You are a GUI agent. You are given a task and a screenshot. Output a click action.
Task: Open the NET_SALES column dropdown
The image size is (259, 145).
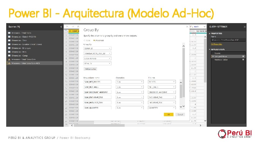(162, 87)
